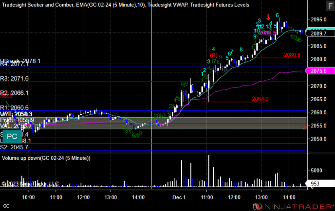Click the R2: 2066.1 level label
335x211 pixels.
coord(14,92)
